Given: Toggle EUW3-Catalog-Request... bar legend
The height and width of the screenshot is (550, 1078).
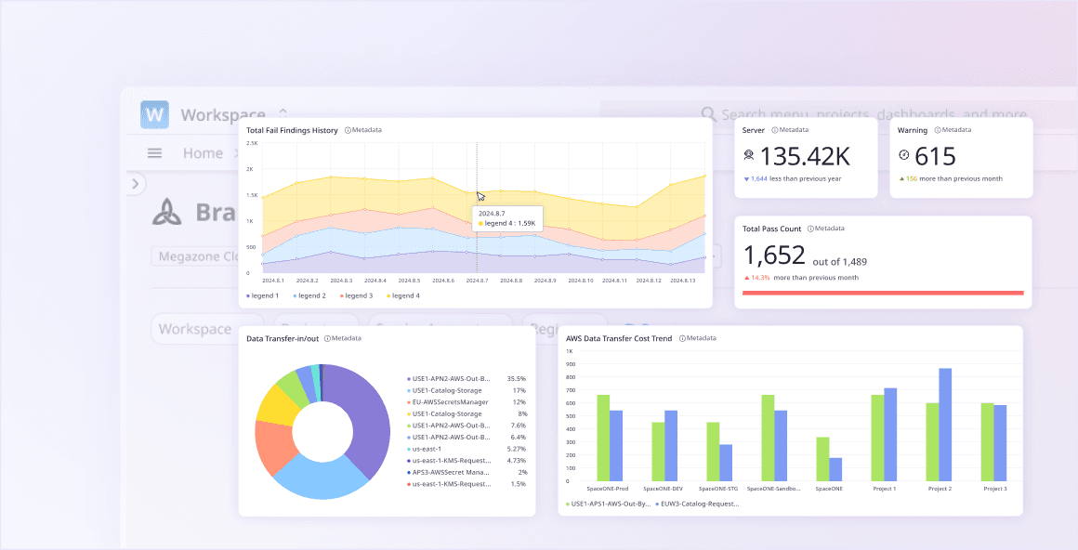Looking at the screenshot, I should (699, 504).
